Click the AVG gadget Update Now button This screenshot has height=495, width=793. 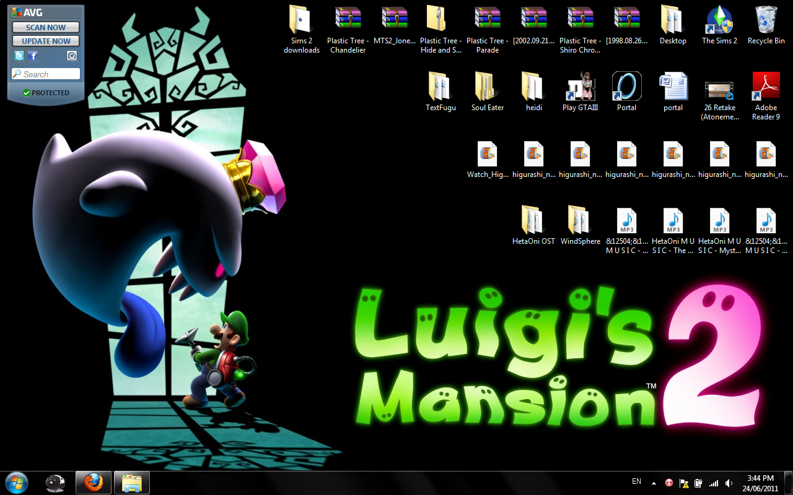click(46, 41)
